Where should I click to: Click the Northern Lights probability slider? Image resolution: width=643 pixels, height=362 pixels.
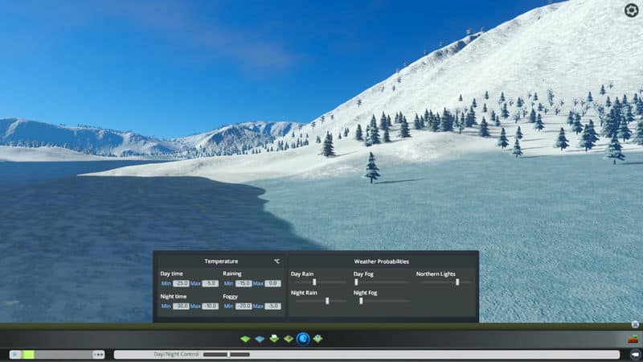(457, 282)
